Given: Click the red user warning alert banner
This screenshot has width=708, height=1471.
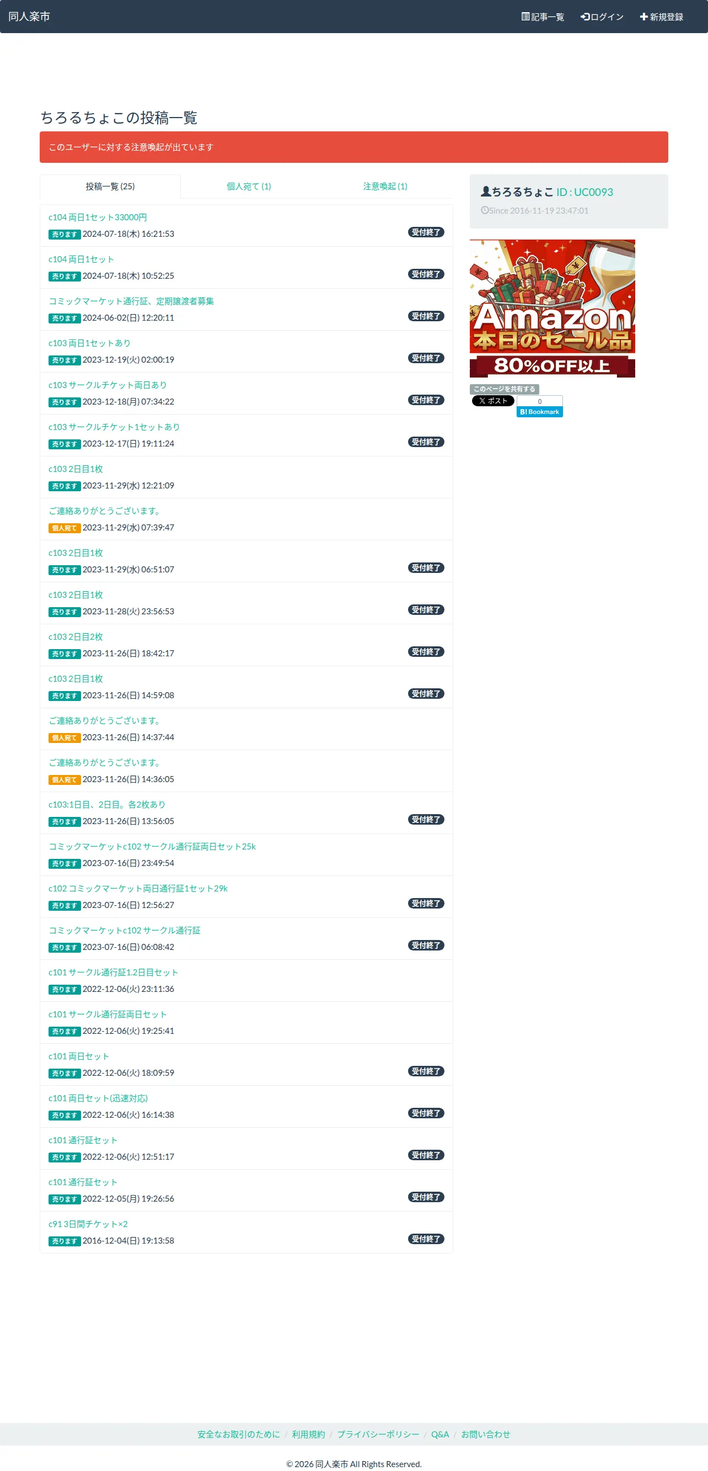Looking at the screenshot, I should [x=353, y=147].
